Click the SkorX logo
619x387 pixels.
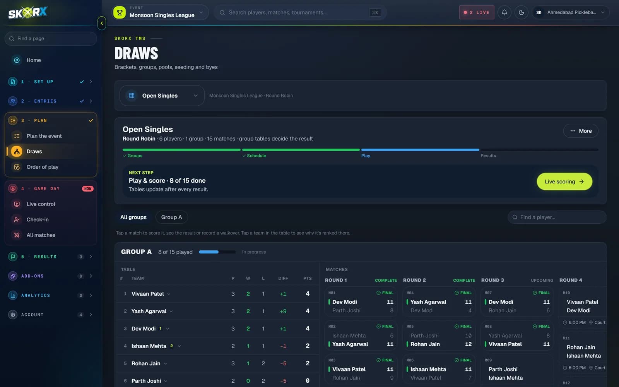28,13
